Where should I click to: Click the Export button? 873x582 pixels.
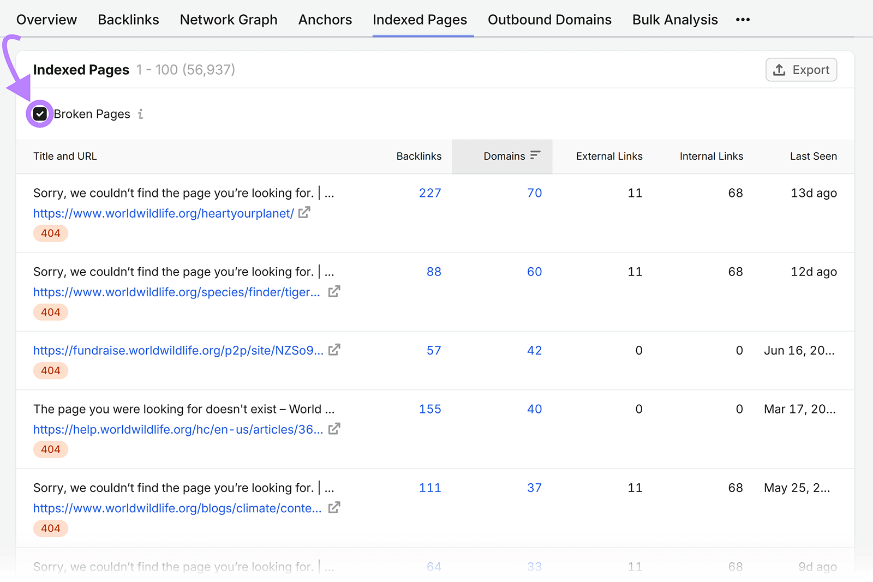801,70
